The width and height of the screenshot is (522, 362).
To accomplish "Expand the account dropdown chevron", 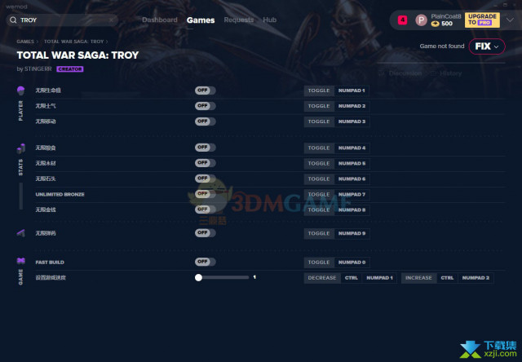I will [510, 20].
